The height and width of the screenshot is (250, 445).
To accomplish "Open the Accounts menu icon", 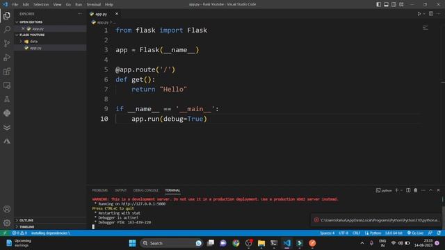I will (7, 209).
